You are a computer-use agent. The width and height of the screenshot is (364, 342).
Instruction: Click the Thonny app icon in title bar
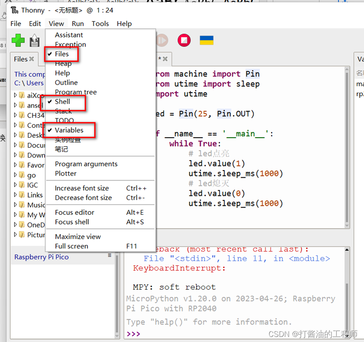click(x=14, y=10)
